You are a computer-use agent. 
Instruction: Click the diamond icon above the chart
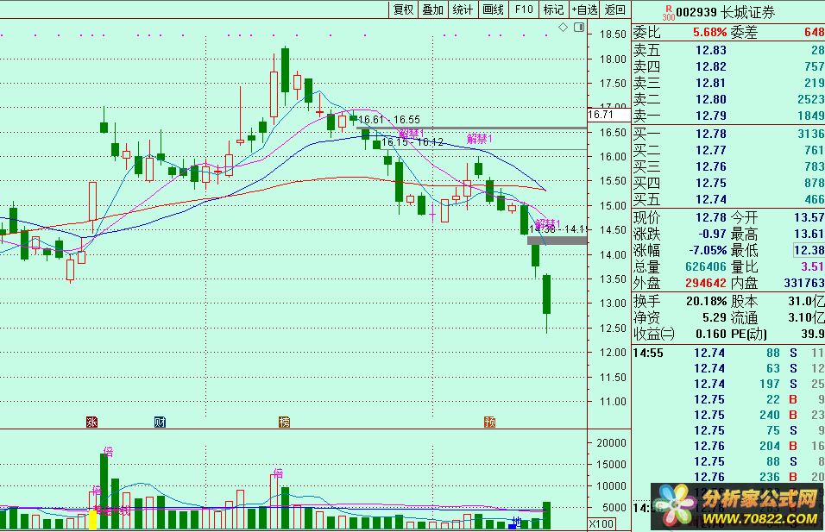[x=563, y=27]
